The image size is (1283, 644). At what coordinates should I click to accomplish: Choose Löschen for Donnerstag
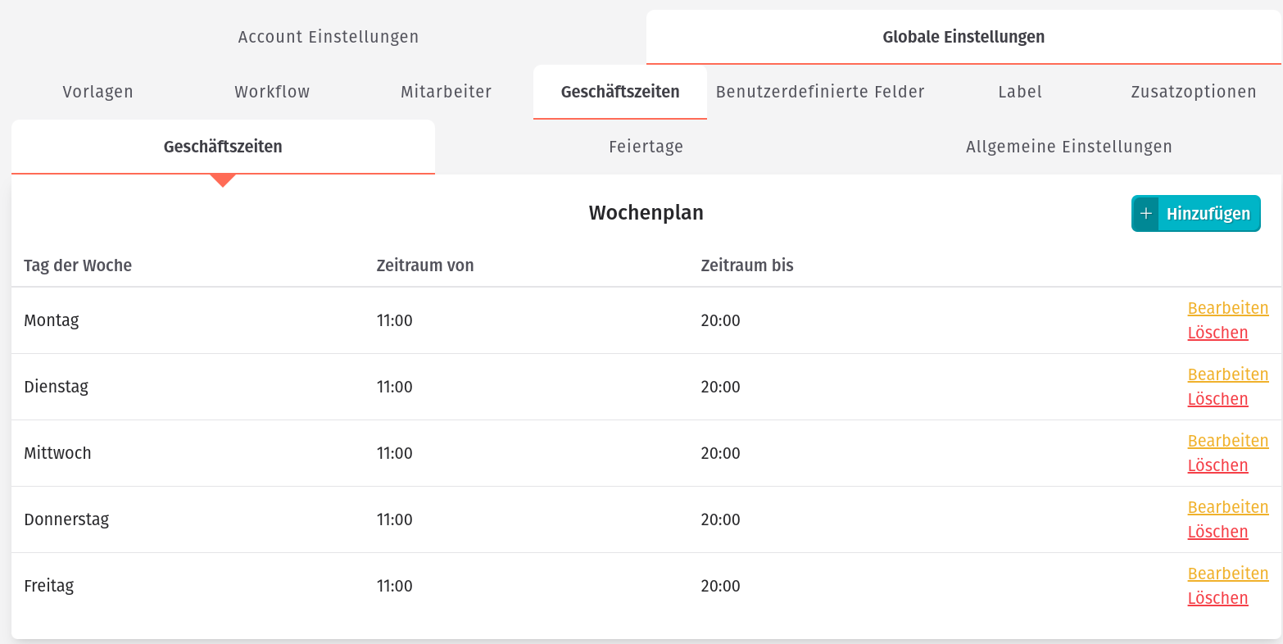point(1218,532)
